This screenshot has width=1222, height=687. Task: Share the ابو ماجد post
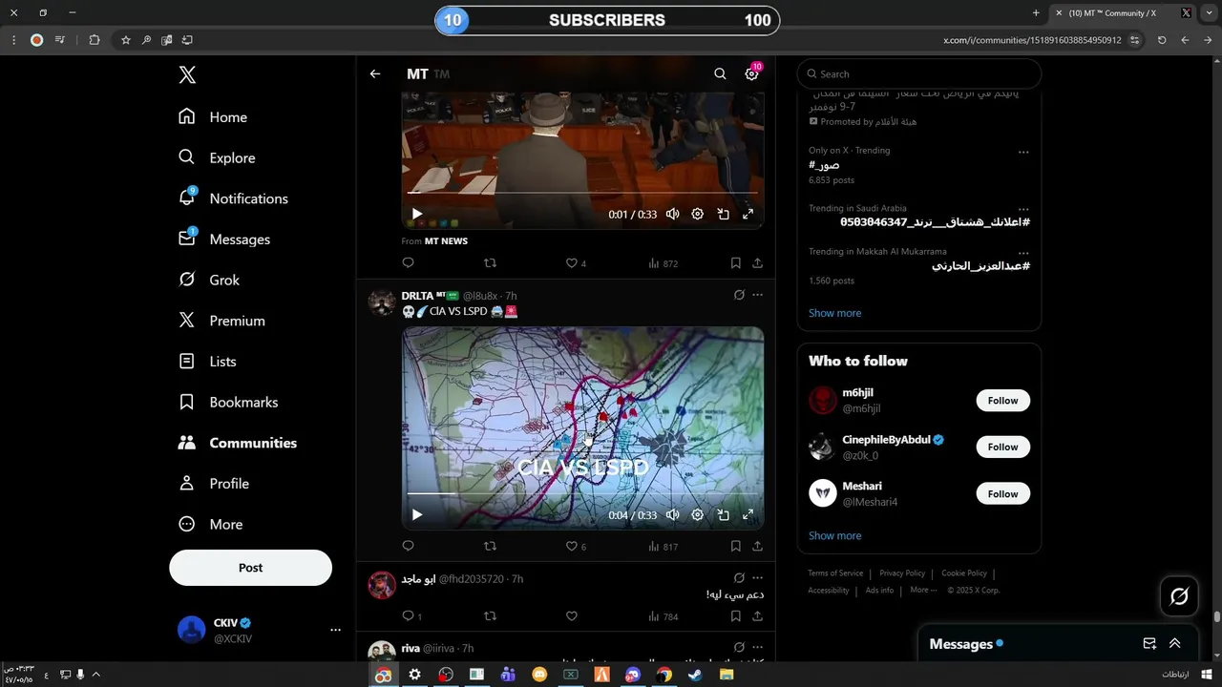tap(757, 616)
